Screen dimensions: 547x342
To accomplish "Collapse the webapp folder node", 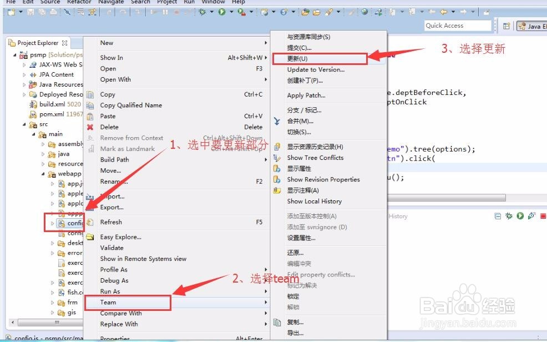I will click(x=43, y=174).
